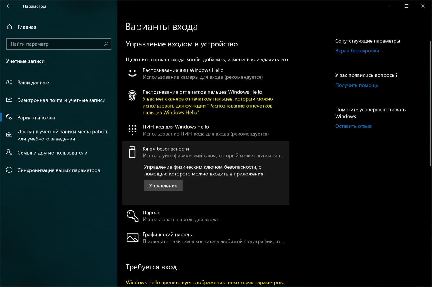The width and height of the screenshot is (432, 287).
Task: Click the password key icon
Action: point(132,216)
